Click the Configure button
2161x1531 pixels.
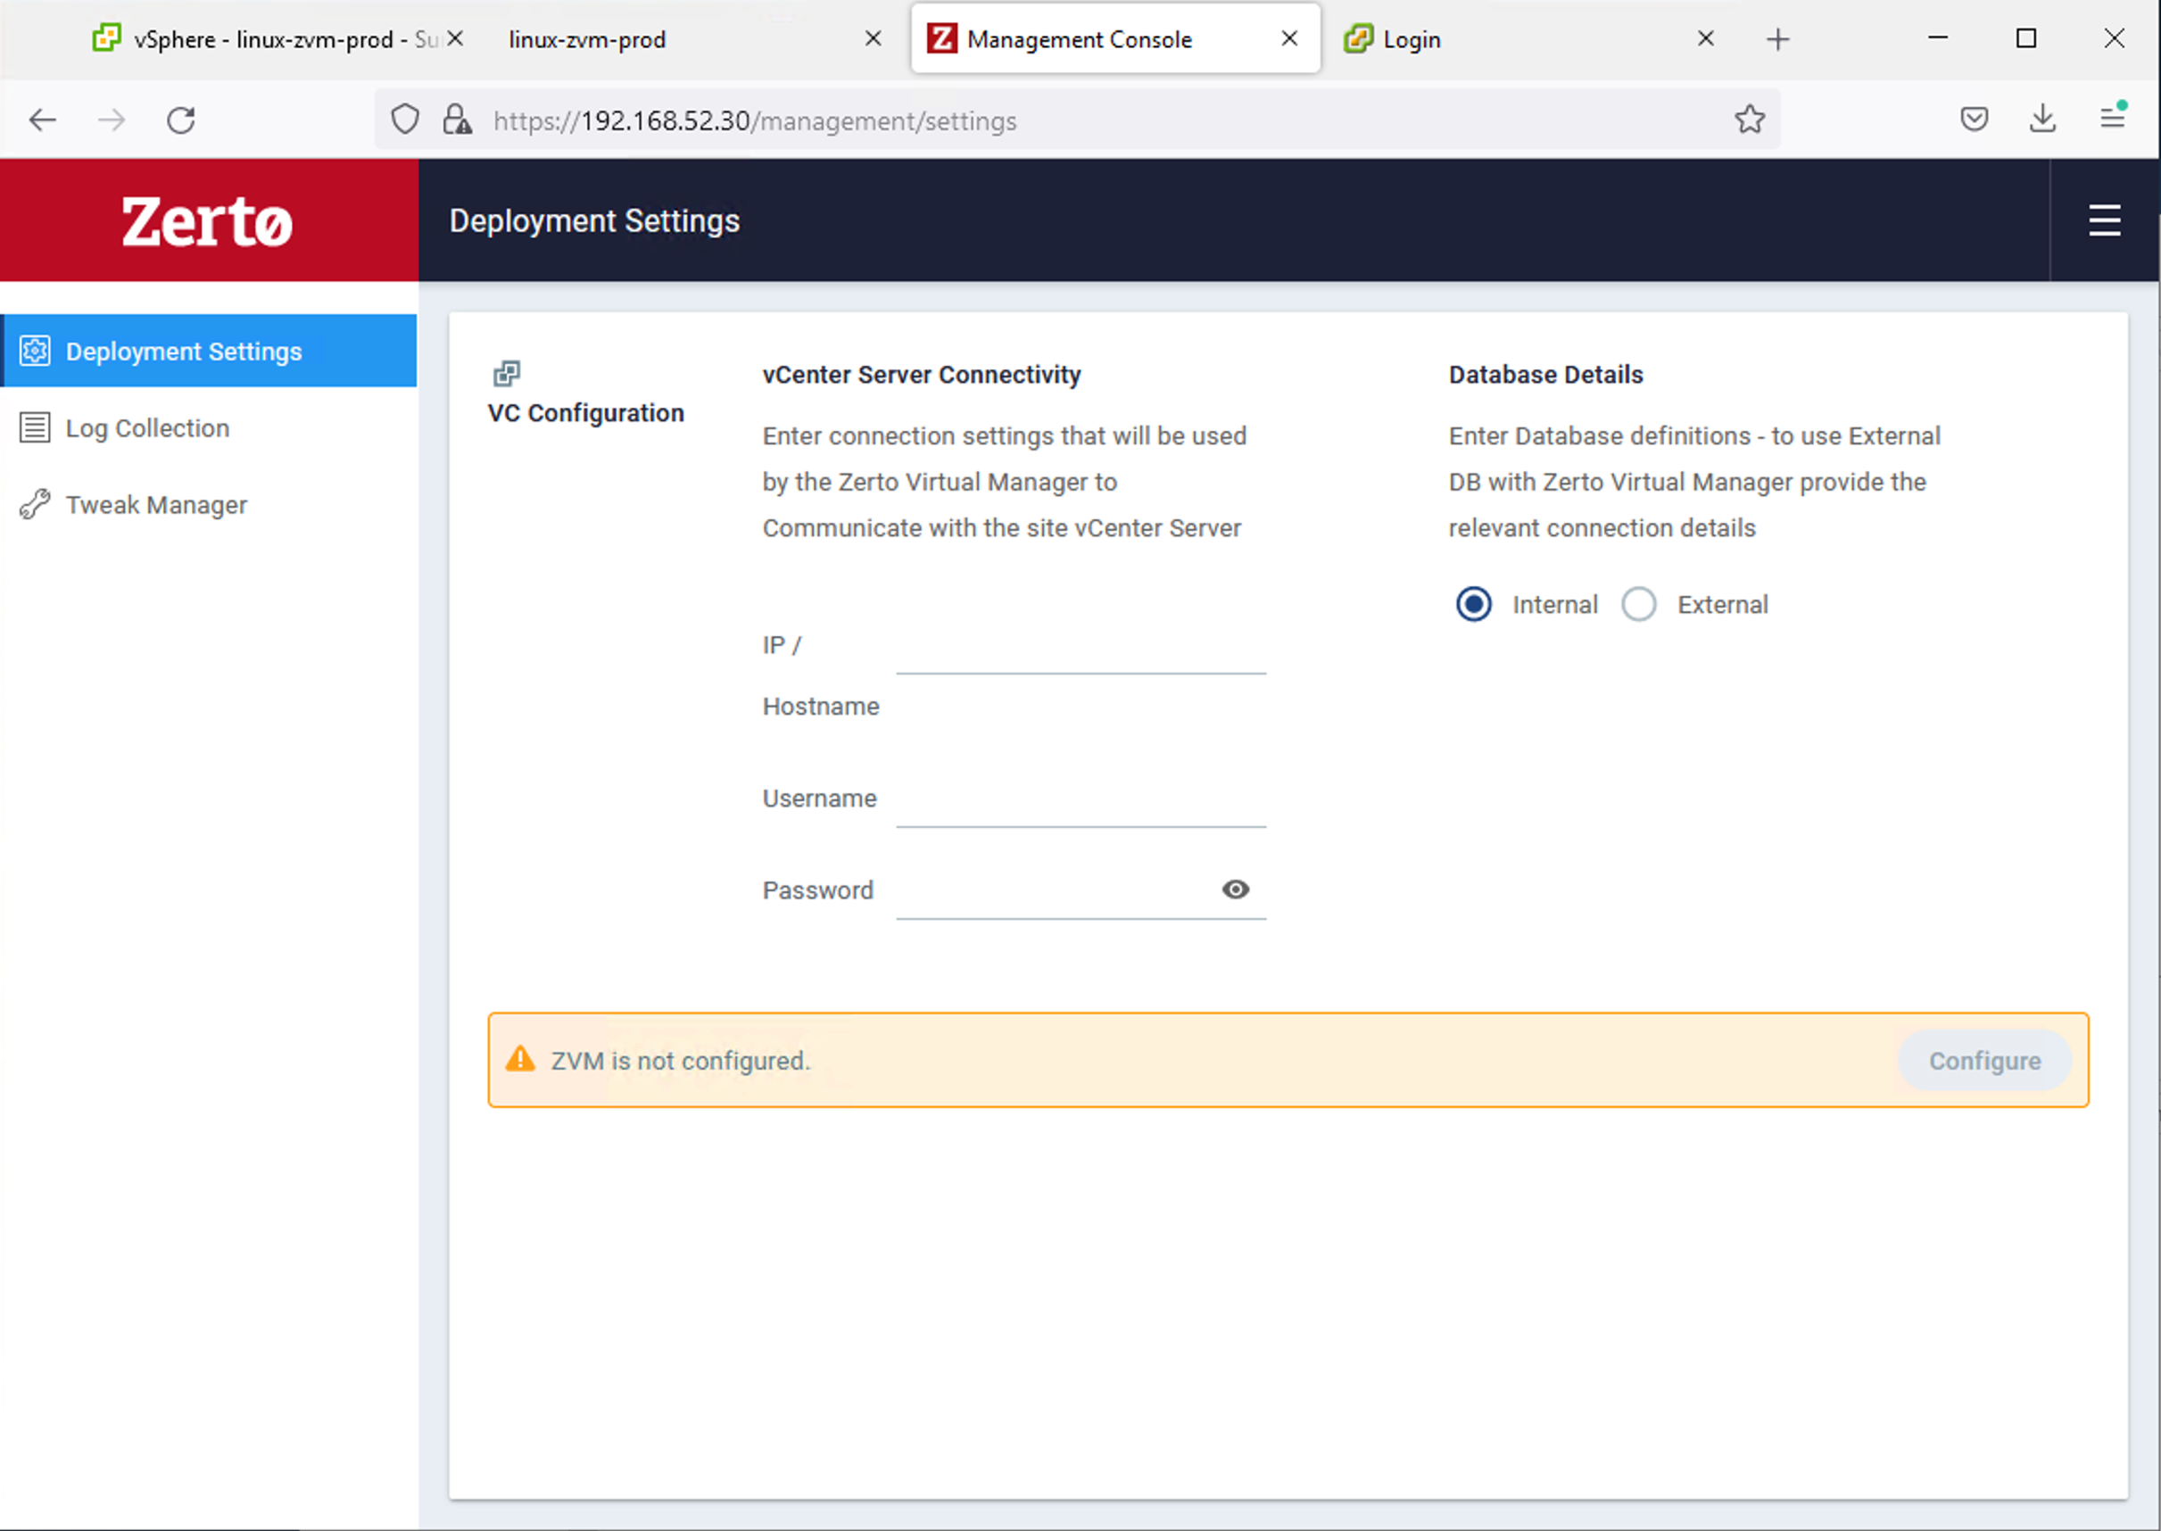1984,1061
